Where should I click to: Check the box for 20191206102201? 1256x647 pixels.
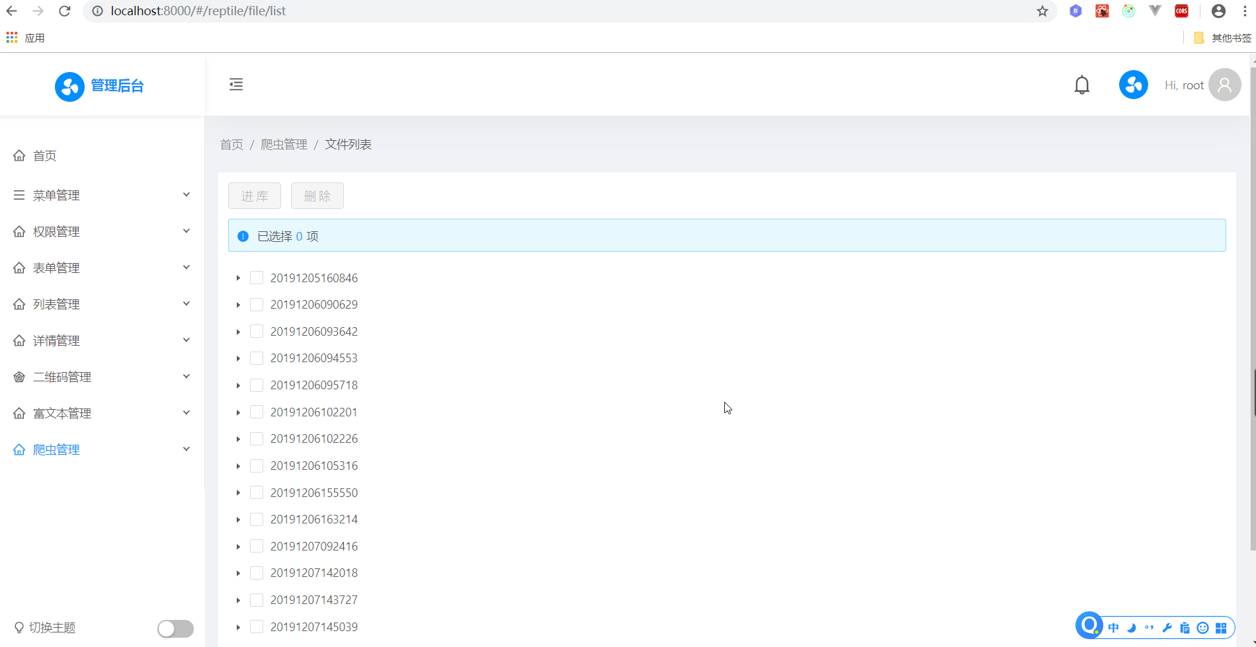tap(257, 412)
